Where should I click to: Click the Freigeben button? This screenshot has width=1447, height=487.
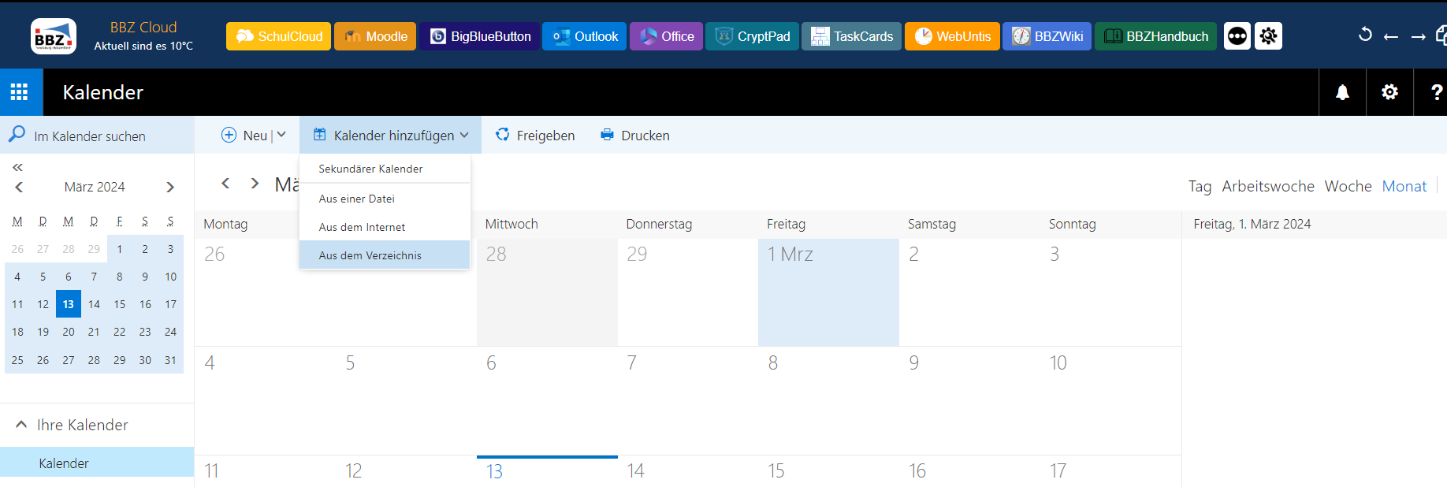click(535, 136)
